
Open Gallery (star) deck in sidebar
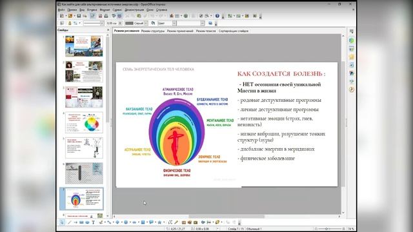tap(352, 57)
